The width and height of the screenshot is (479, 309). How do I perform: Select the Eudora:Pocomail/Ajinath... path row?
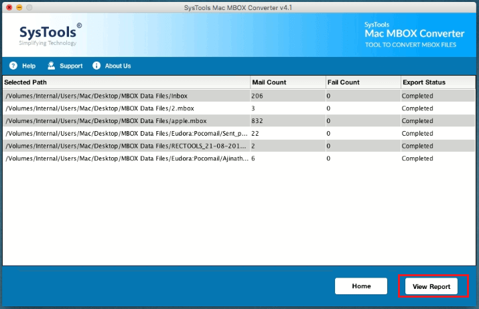point(239,159)
